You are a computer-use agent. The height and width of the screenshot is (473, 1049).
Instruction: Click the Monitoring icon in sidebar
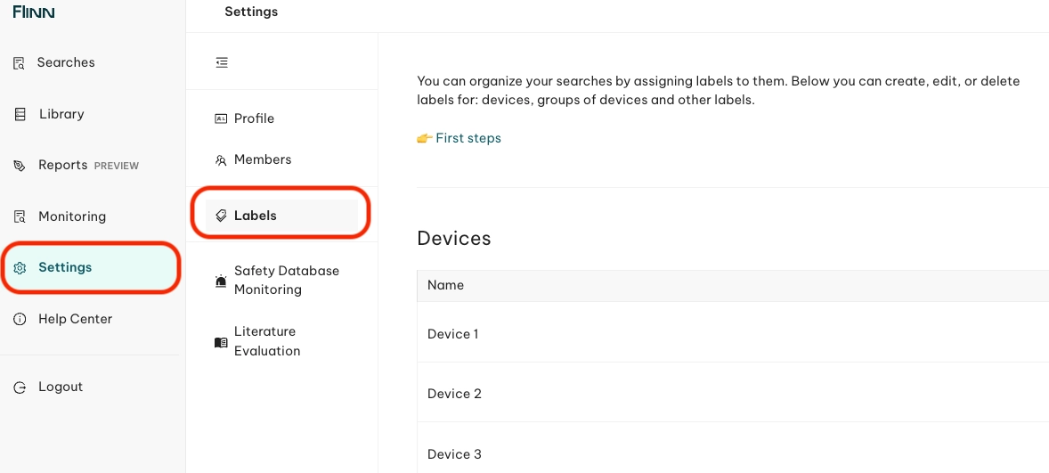[20, 216]
